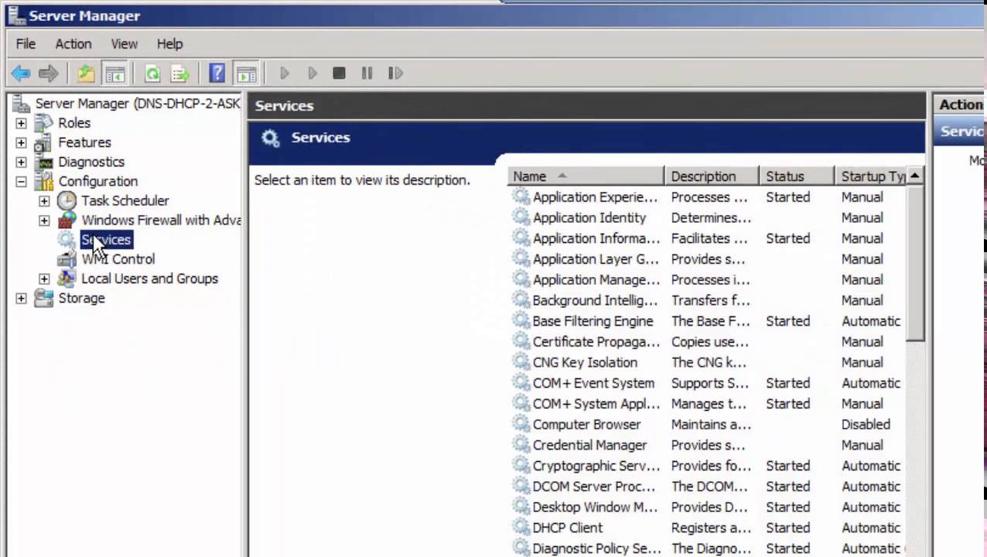Expand the Features node
Image resolution: width=987 pixels, height=557 pixels.
pyautogui.click(x=21, y=142)
